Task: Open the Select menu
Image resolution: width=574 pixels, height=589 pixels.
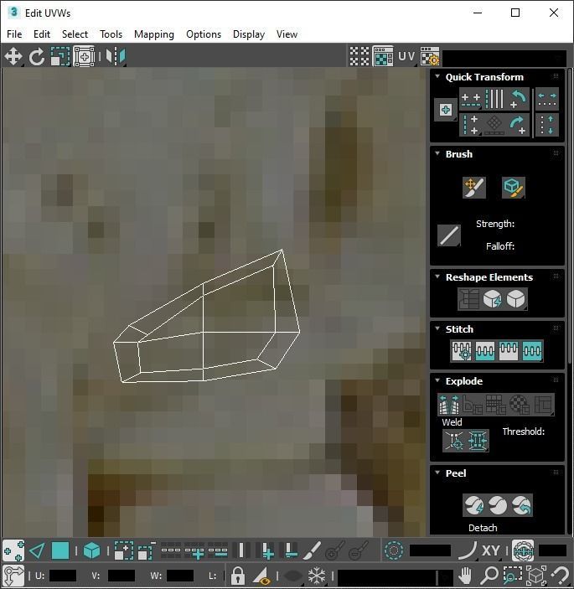Action: tap(75, 34)
